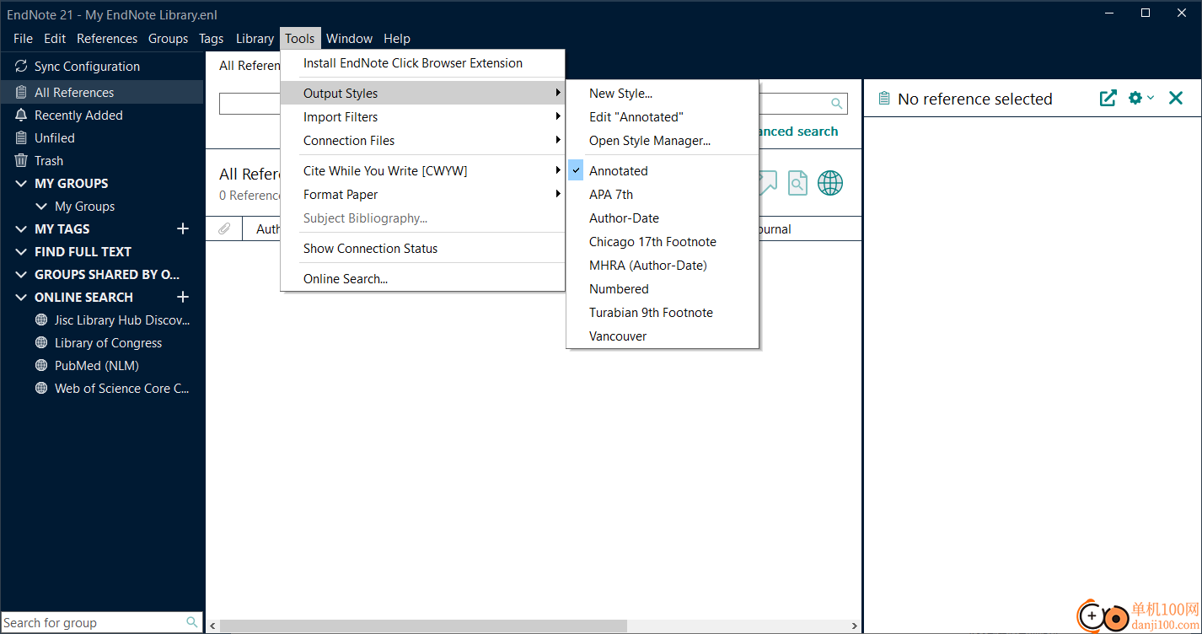Open the Edit menu
The height and width of the screenshot is (634, 1202).
click(x=55, y=39)
